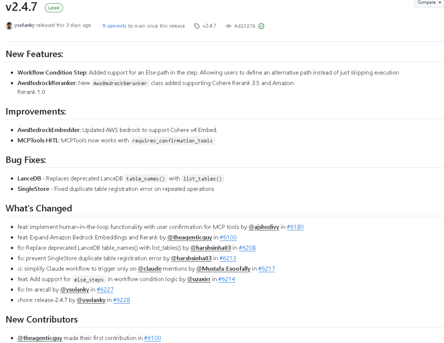444x343 pixels.
Task: Click the commit icon beside 4d23276
Action: (x=229, y=26)
